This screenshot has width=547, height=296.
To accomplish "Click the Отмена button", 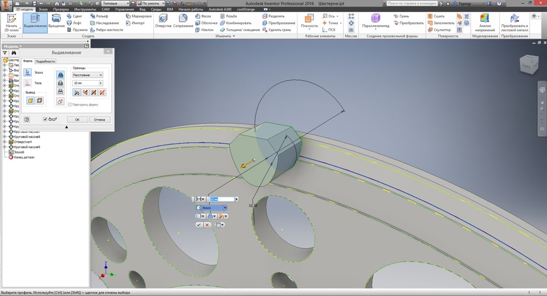I will tap(99, 119).
